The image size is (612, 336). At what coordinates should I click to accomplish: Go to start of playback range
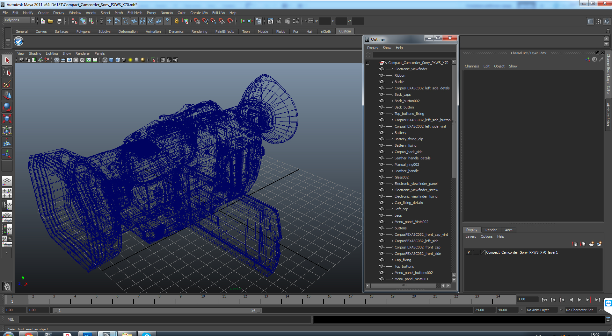click(544, 300)
